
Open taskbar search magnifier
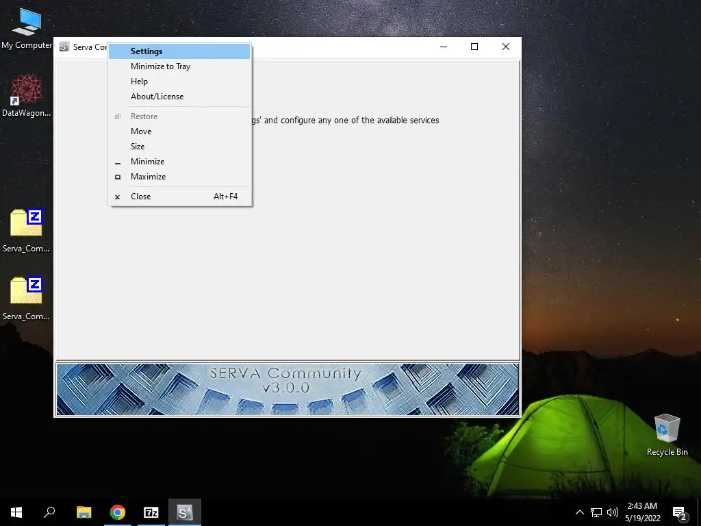pos(49,512)
